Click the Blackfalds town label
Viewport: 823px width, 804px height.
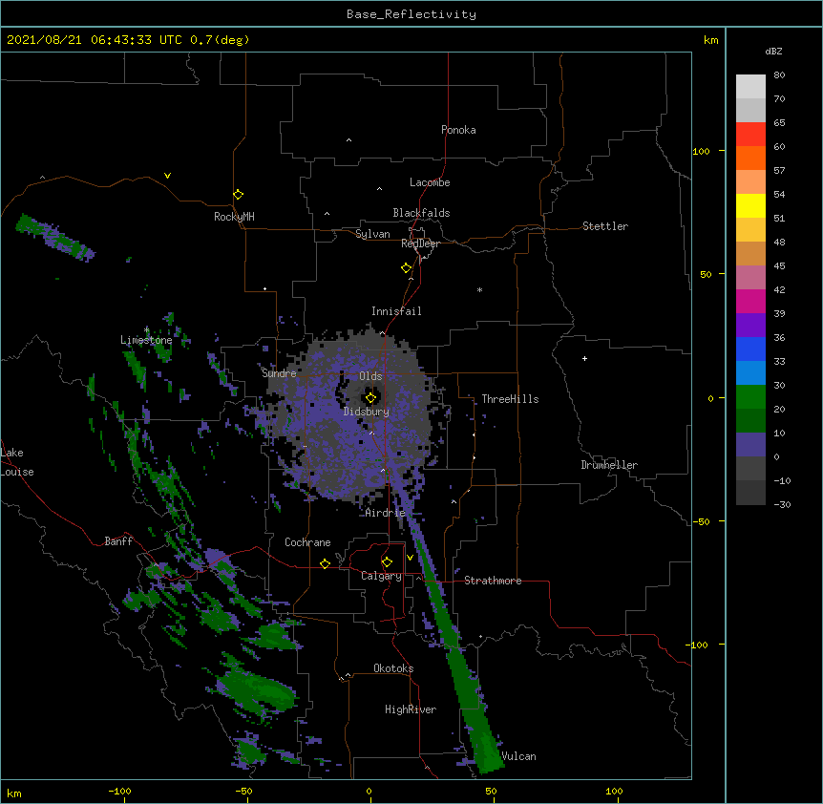421,213
